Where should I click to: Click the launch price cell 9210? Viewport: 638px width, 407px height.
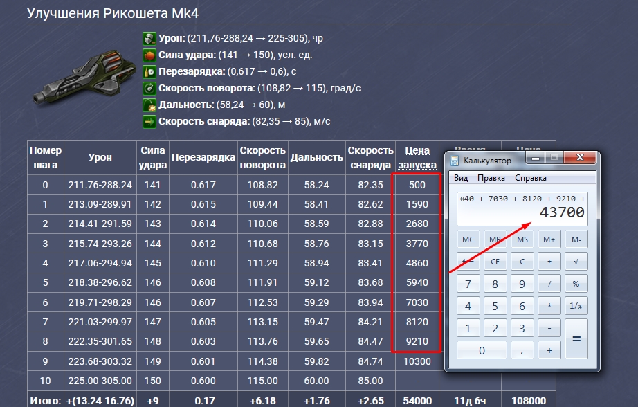[x=417, y=341]
